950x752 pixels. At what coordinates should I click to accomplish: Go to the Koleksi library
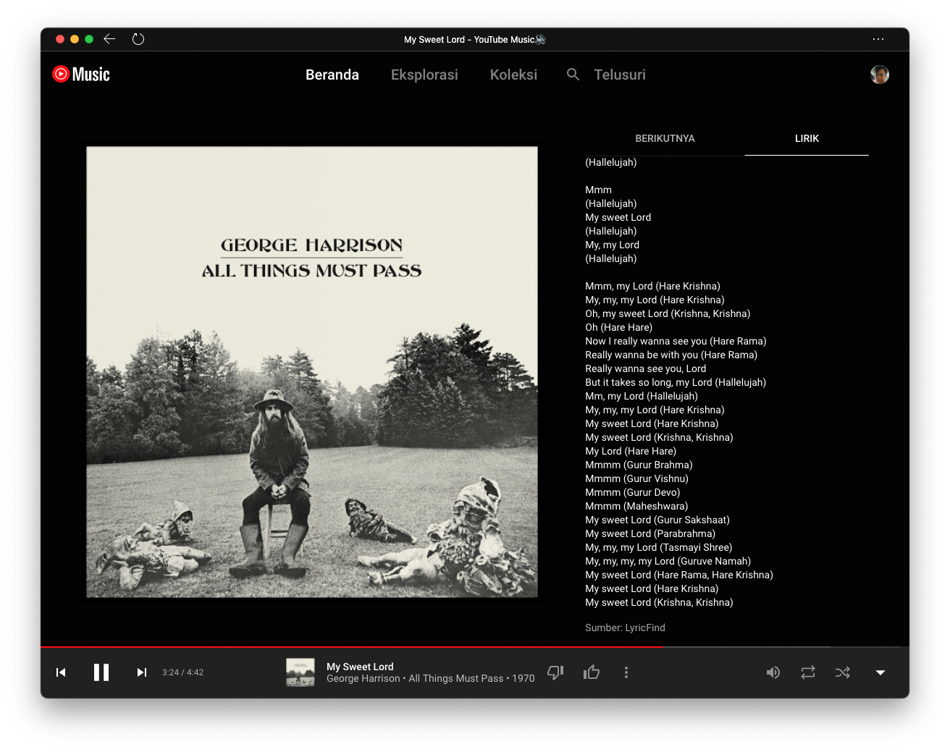pyautogui.click(x=513, y=75)
